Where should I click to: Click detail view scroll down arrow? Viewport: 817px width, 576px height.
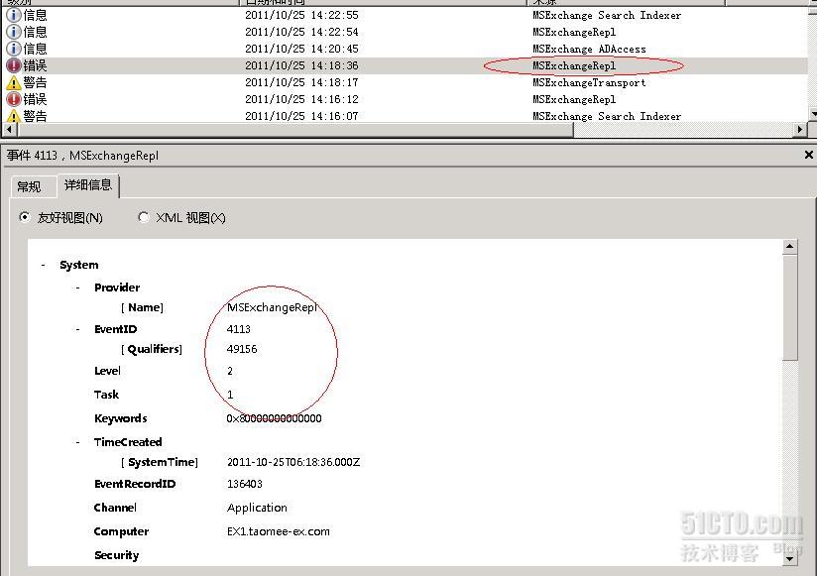click(x=789, y=559)
